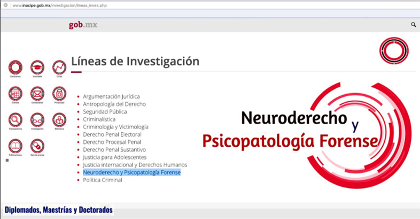Click the browser address bar URL

coord(60,5)
